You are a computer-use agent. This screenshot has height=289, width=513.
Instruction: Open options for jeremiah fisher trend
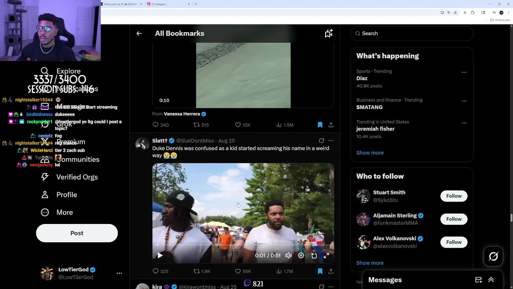pyautogui.click(x=464, y=123)
